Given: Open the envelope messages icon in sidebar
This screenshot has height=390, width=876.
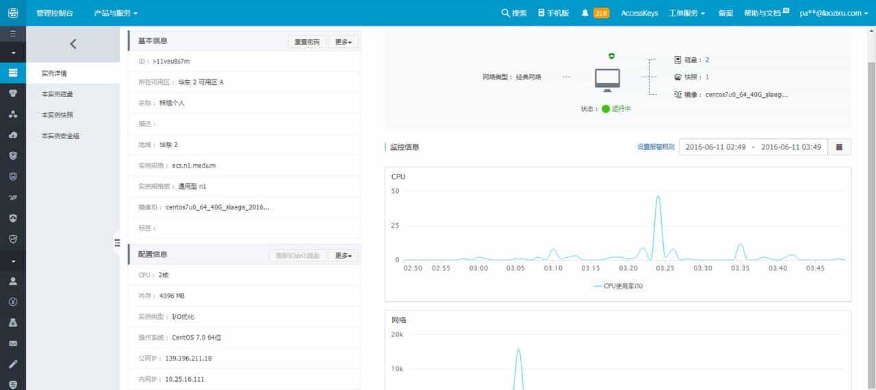Looking at the screenshot, I should coord(12,343).
